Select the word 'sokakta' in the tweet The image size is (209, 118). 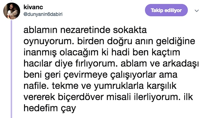(130, 30)
